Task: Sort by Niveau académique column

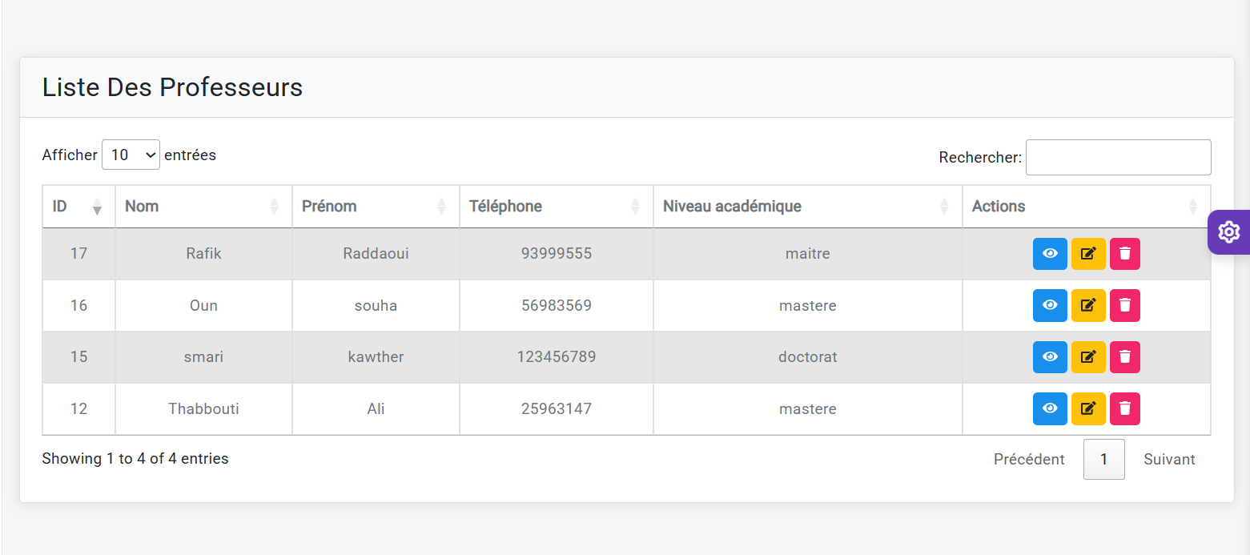Action: (x=806, y=207)
